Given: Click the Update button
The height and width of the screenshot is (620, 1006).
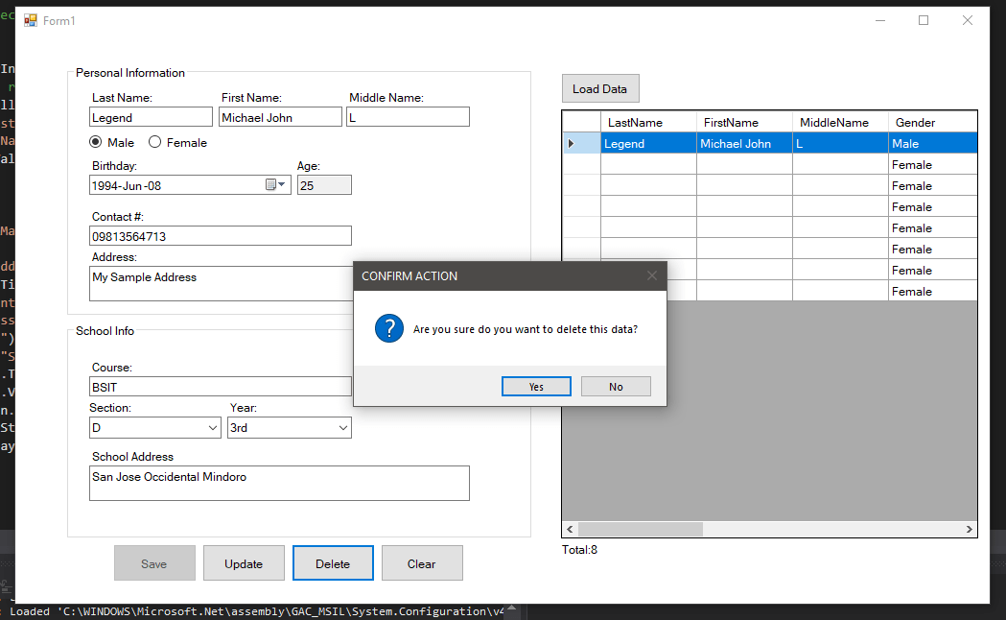Looking at the screenshot, I should click(244, 563).
